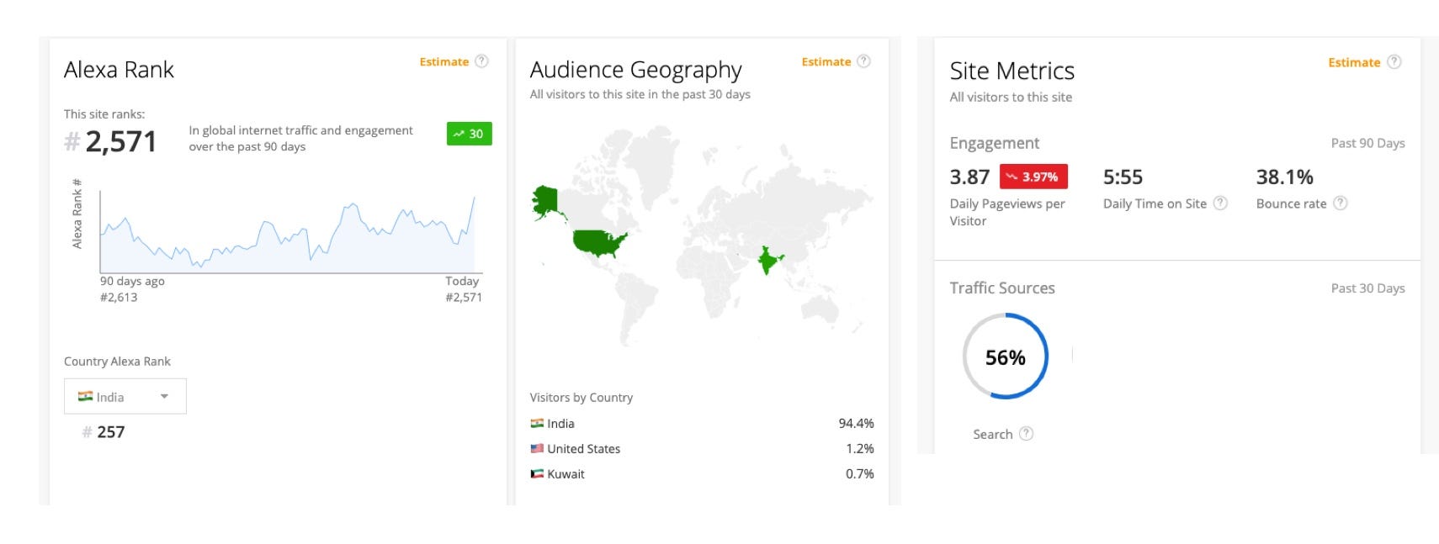Click the 'Site Metrics' panel title
Viewport: 1439px width, 544px height.
(x=1012, y=71)
